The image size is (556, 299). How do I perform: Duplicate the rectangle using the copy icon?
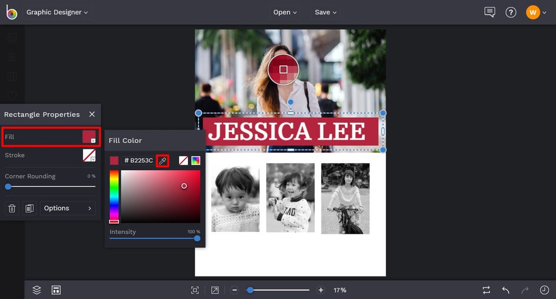(28, 208)
